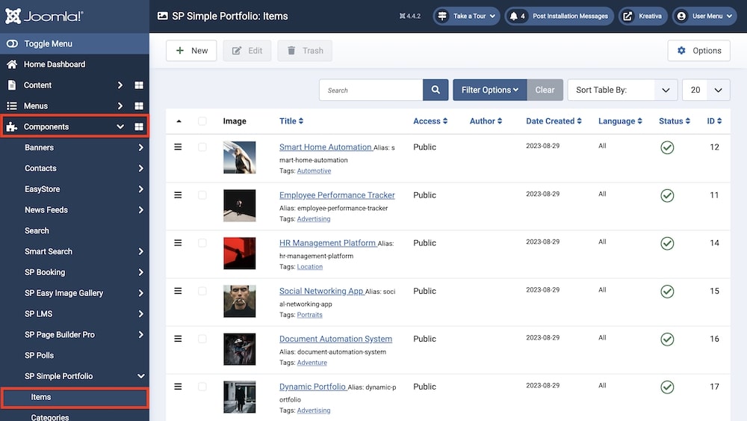Click the Menus dashboard grid icon
The image size is (747, 421).
(x=139, y=106)
